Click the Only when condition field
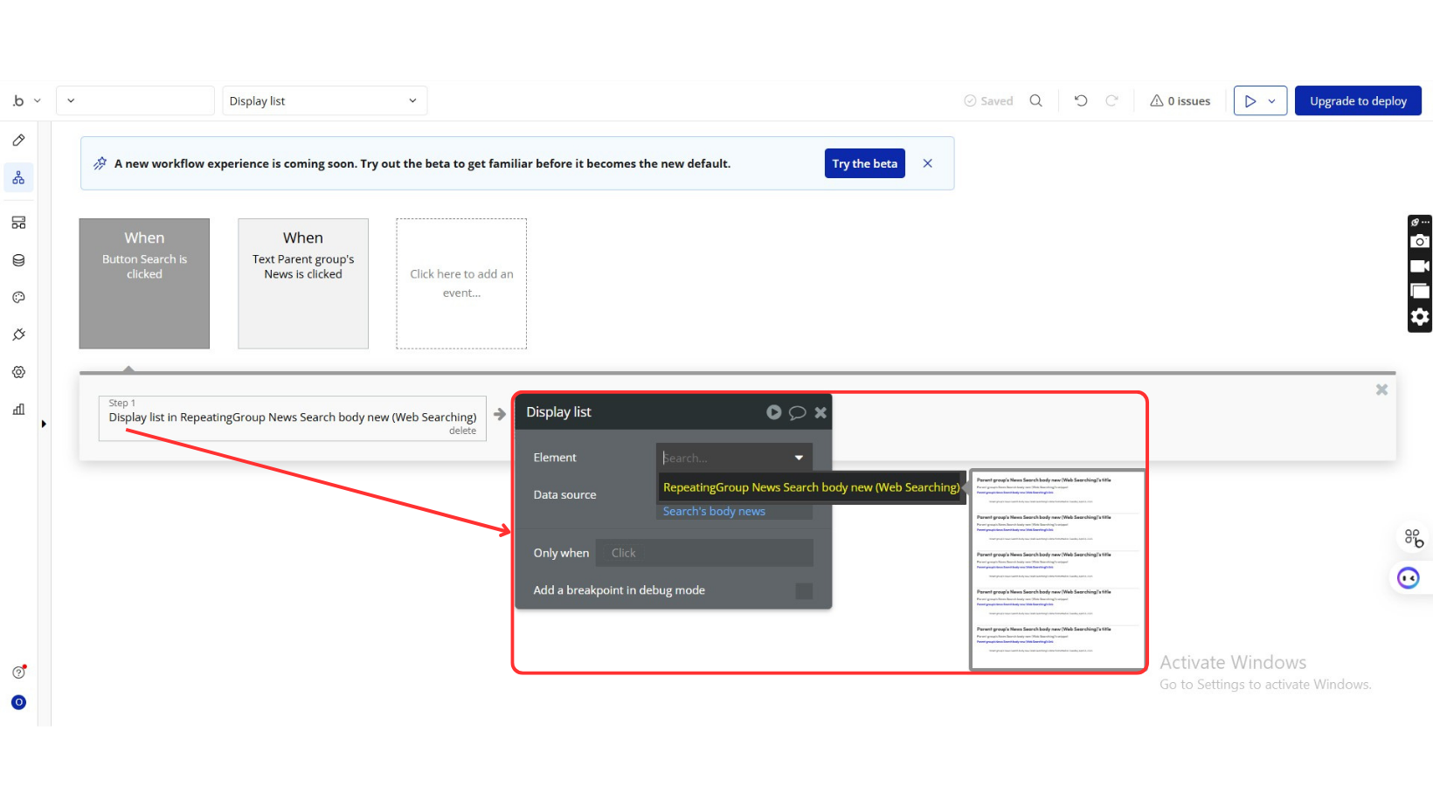Viewport: 1433px width, 807px height. tap(704, 553)
